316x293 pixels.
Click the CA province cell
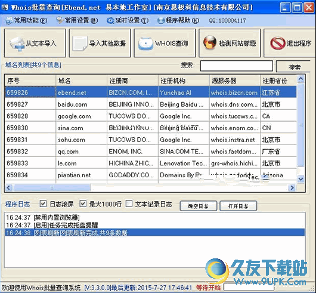point(278,116)
